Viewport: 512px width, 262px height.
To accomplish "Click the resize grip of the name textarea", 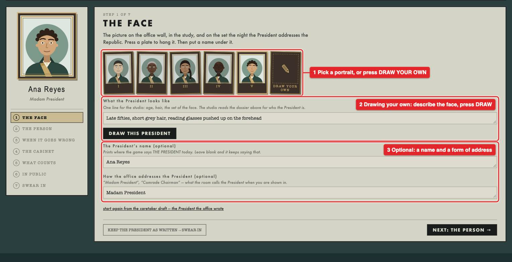I will (495, 165).
